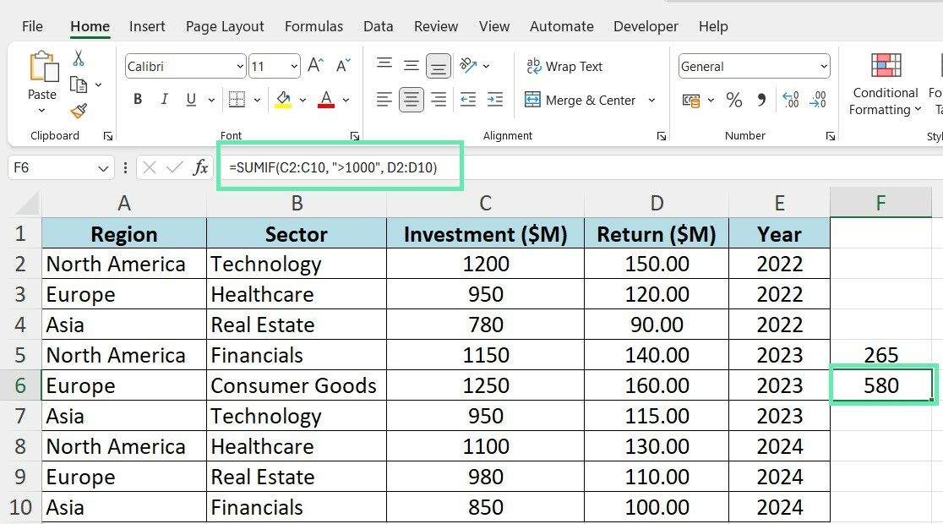The image size is (943, 524).
Task: Switch to Data tab
Action: pos(379,26)
